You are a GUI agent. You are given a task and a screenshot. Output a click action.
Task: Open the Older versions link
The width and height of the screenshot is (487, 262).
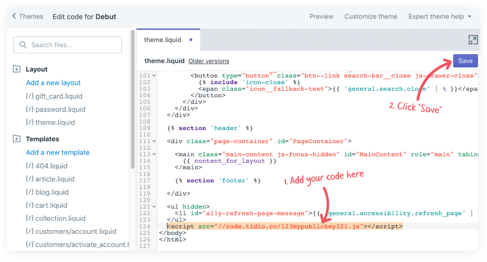pos(208,61)
